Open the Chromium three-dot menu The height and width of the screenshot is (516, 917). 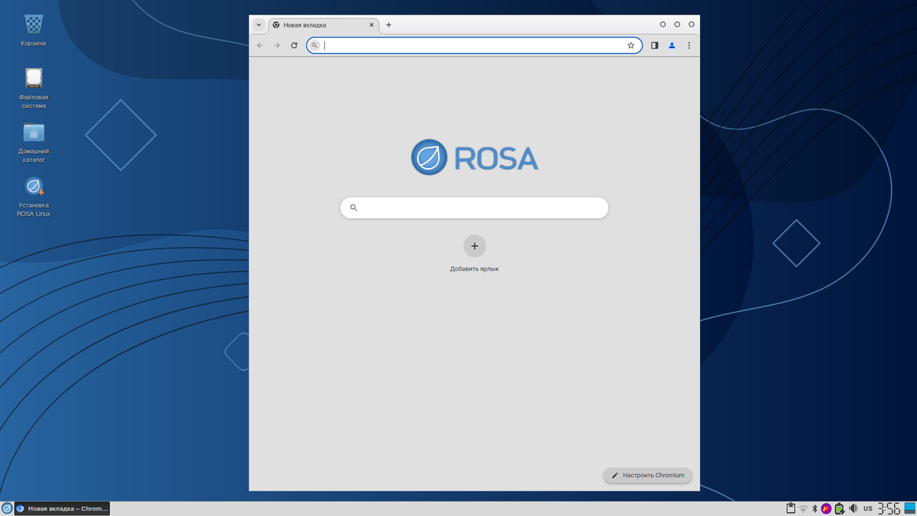(x=689, y=46)
